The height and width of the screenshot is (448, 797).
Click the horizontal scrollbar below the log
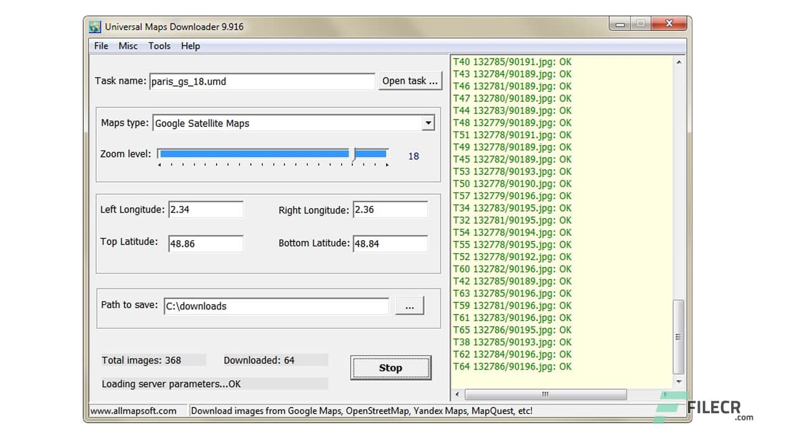click(x=545, y=394)
